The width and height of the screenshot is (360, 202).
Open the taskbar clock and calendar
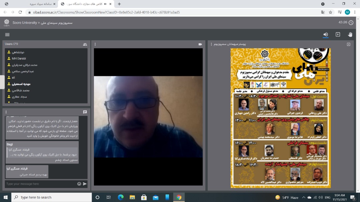point(340,197)
